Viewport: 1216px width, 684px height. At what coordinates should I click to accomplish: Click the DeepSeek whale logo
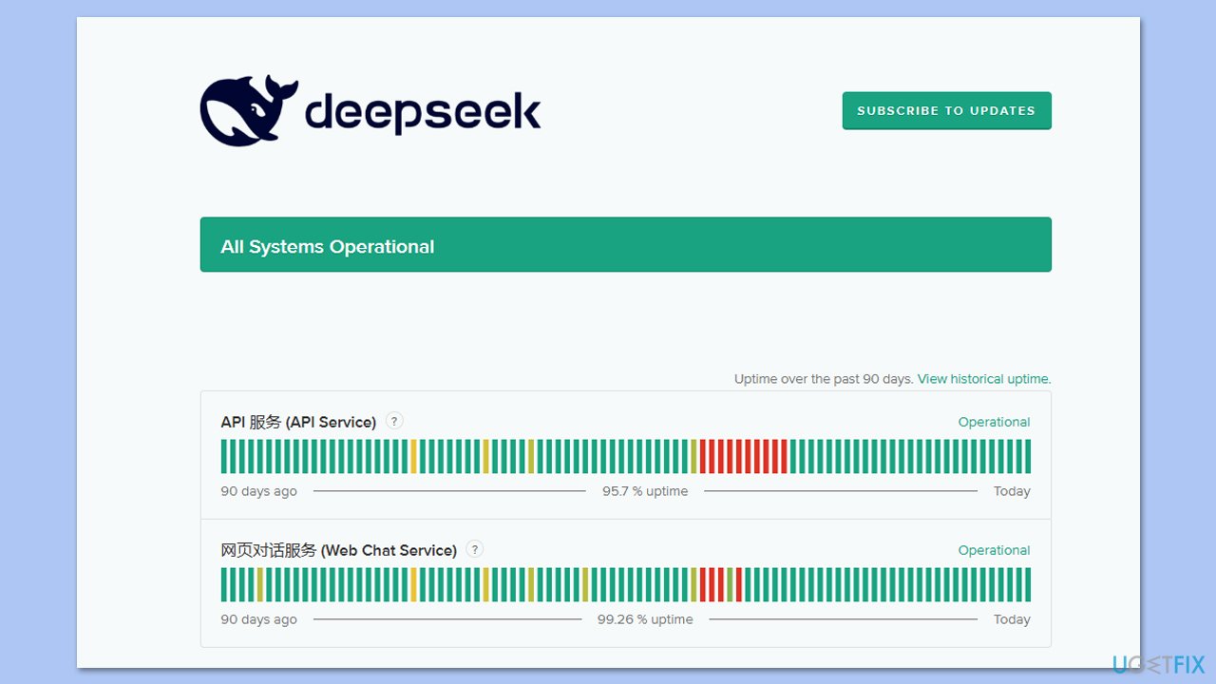tap(249, 110)
